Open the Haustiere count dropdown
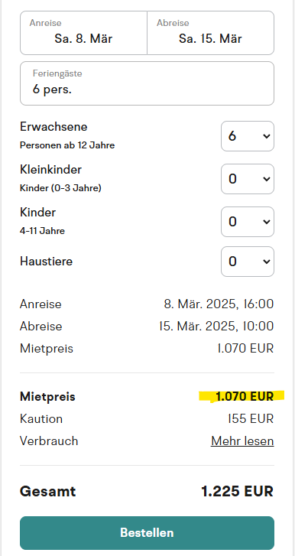The width and height of the screenshot is (295, 556). (x=248, y=262)
